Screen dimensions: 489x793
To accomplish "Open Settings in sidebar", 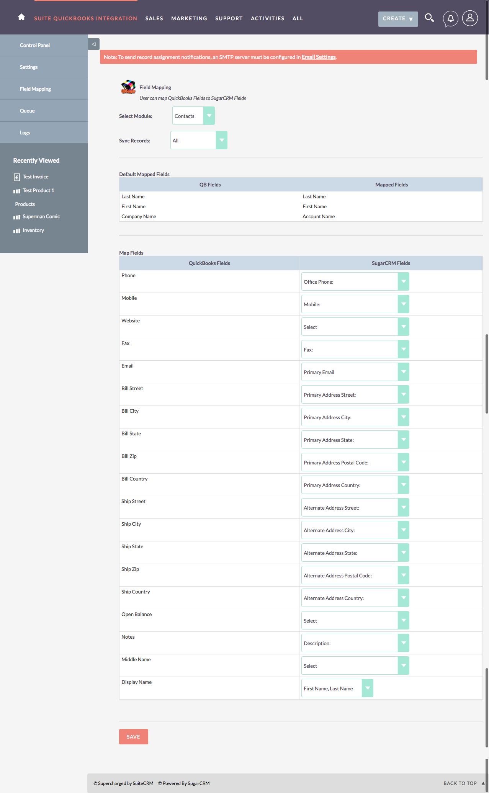I will coord(44,67).
